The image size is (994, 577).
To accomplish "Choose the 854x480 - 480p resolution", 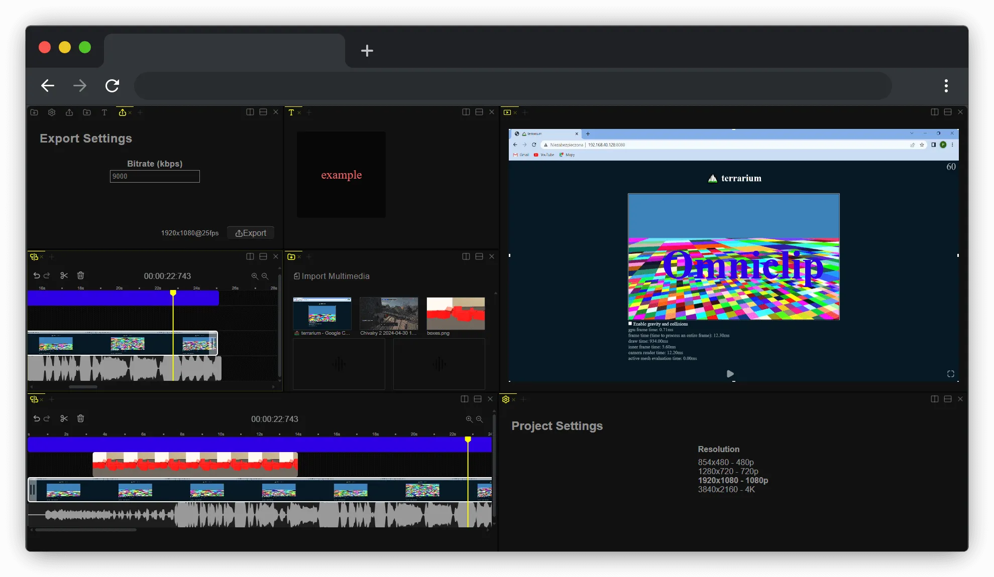I will [x=726, y=462].
